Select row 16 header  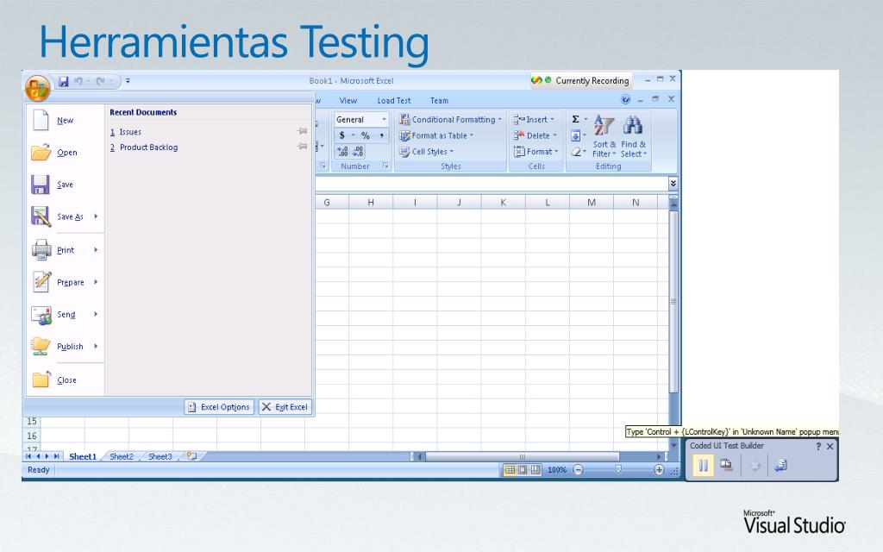tap(32, 436)
